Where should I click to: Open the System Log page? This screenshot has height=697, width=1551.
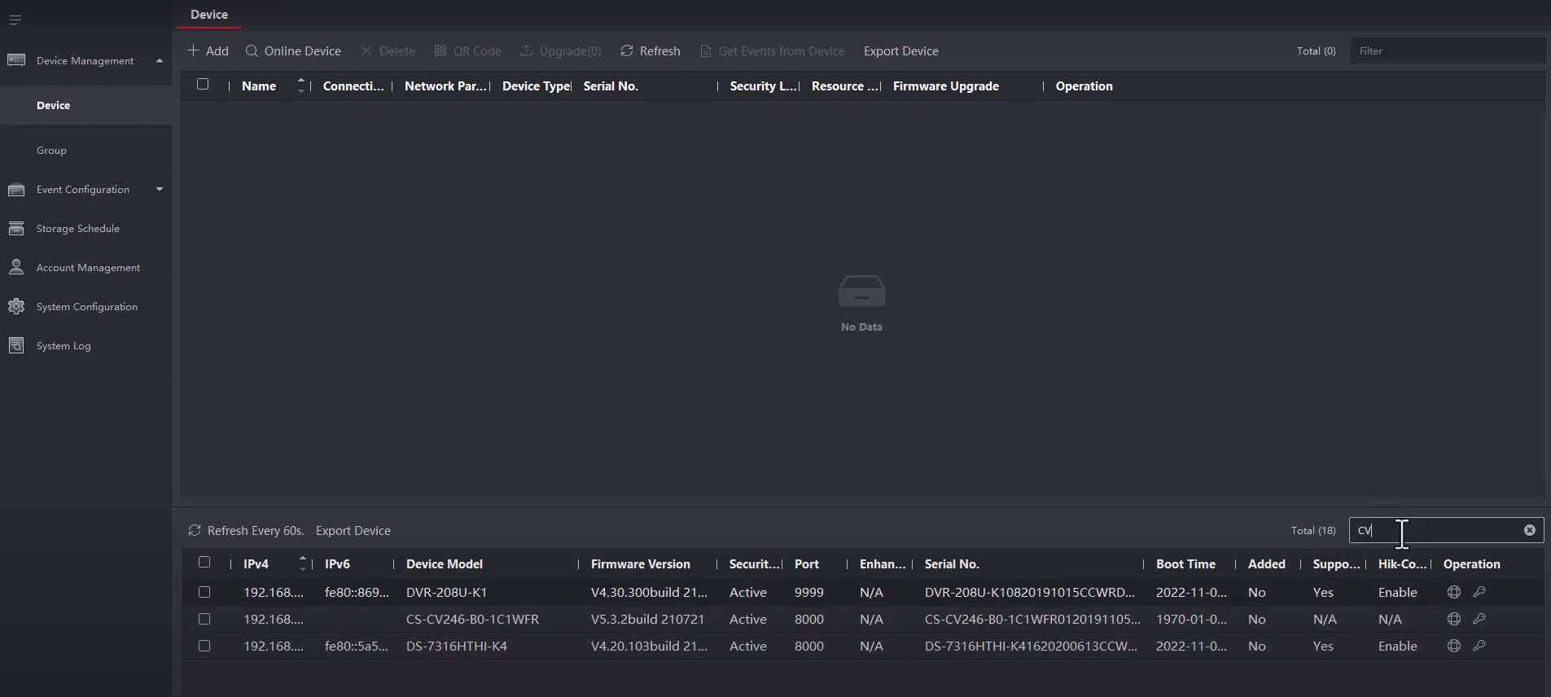point(64,346)
